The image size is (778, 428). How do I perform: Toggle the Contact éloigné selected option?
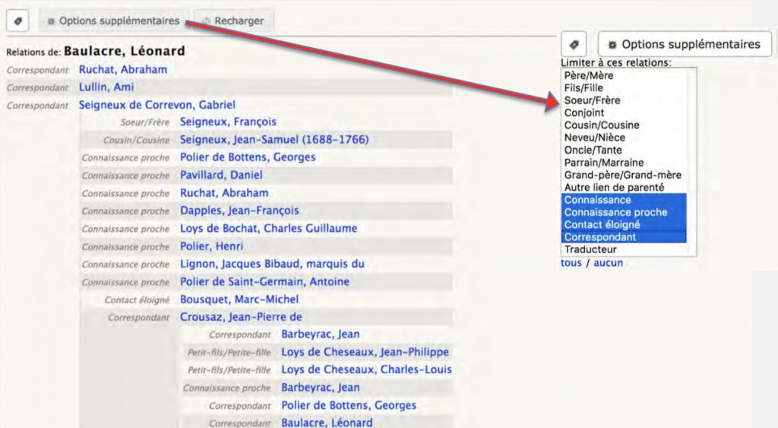602,225
